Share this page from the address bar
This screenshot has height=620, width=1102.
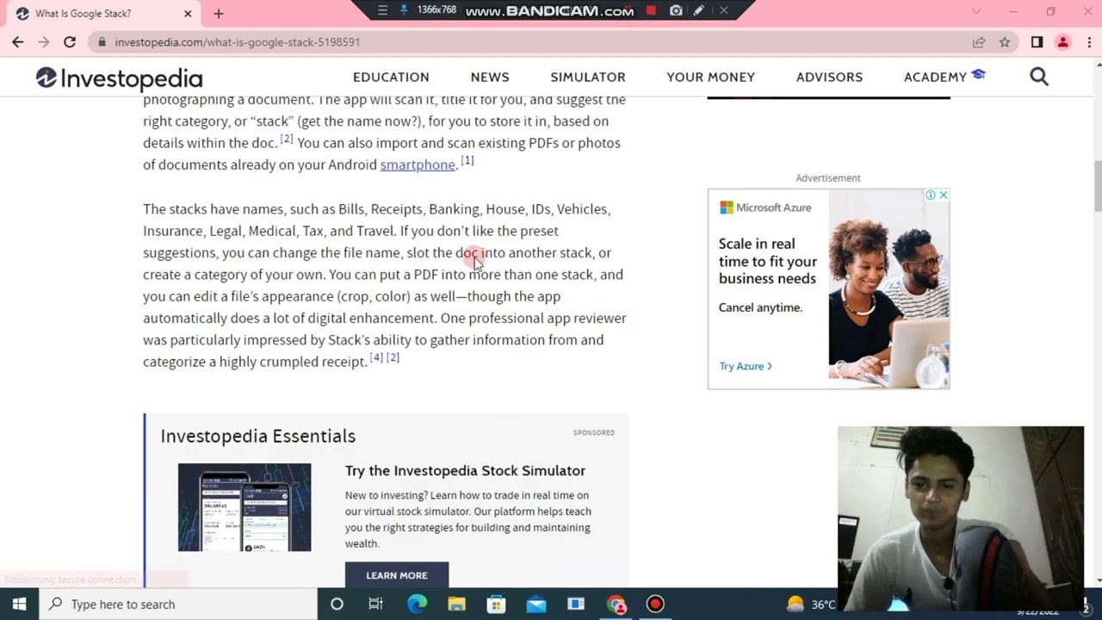click(x=979, y=41)
